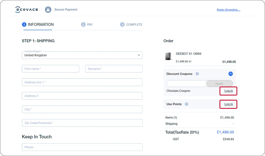Click the DEEBOT X1 OMNI product thumbnail

[169, 56]
